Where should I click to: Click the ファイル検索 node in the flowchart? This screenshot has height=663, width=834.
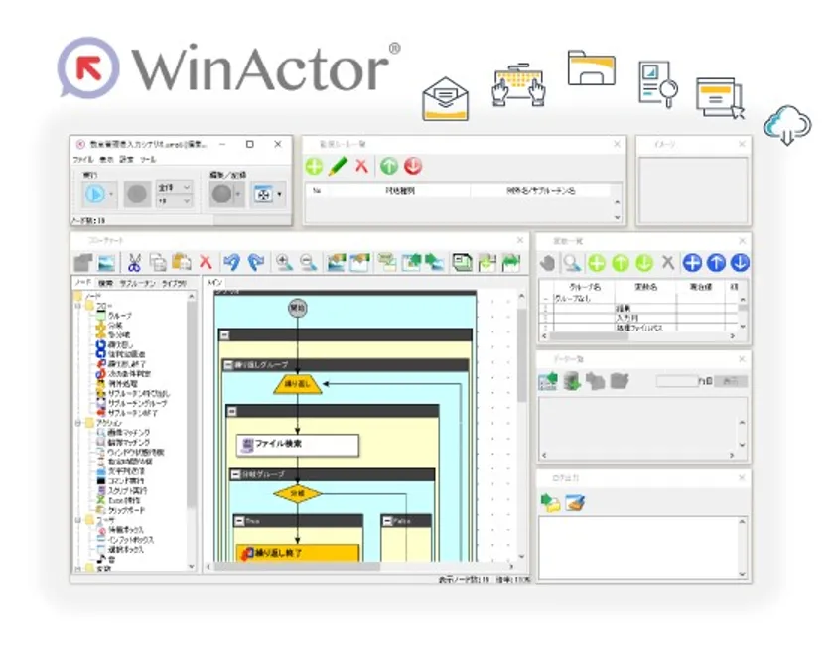298,445
